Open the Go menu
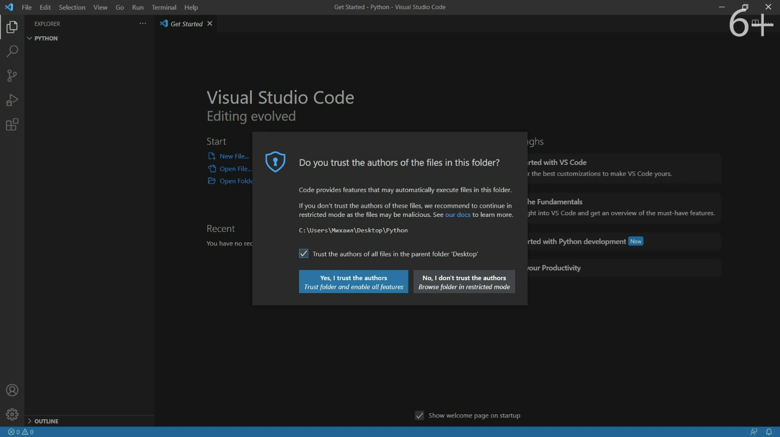Viewport: 780px width, 437px height. tap(120, 8)
